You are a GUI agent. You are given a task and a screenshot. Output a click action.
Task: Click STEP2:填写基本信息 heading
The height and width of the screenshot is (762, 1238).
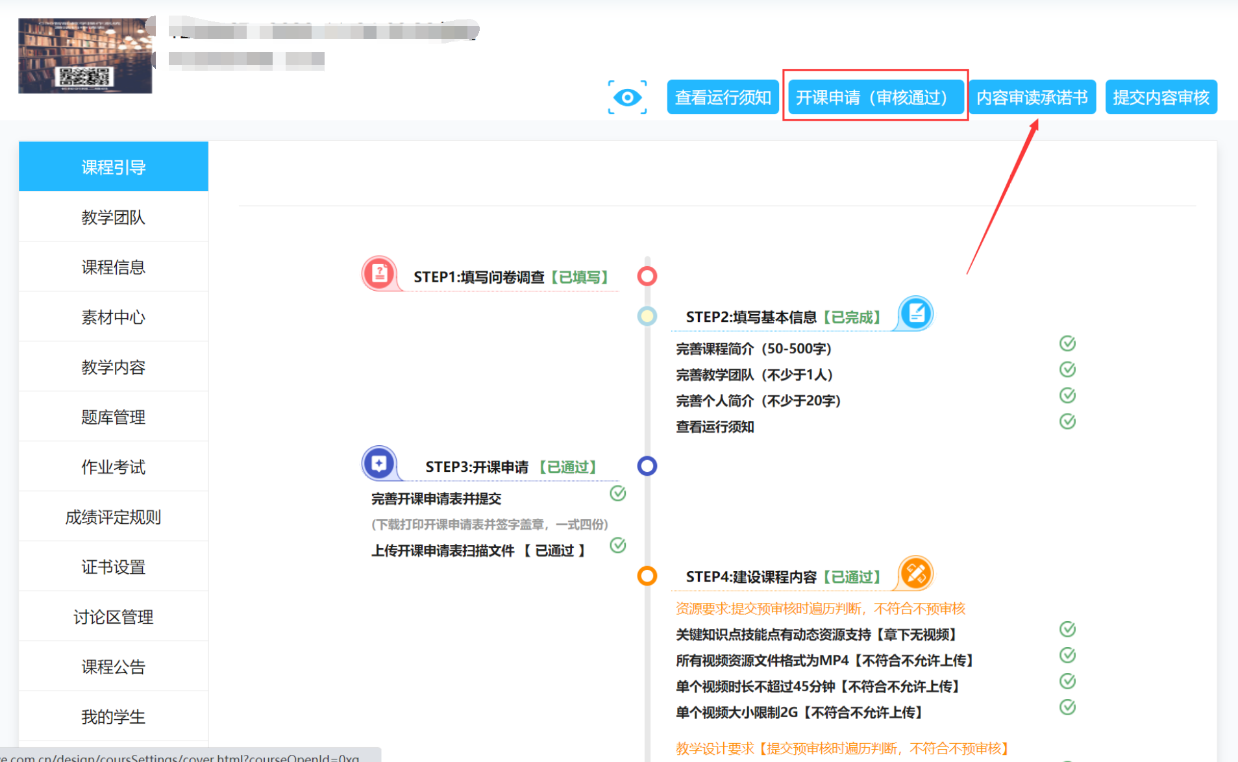[751, 317]
